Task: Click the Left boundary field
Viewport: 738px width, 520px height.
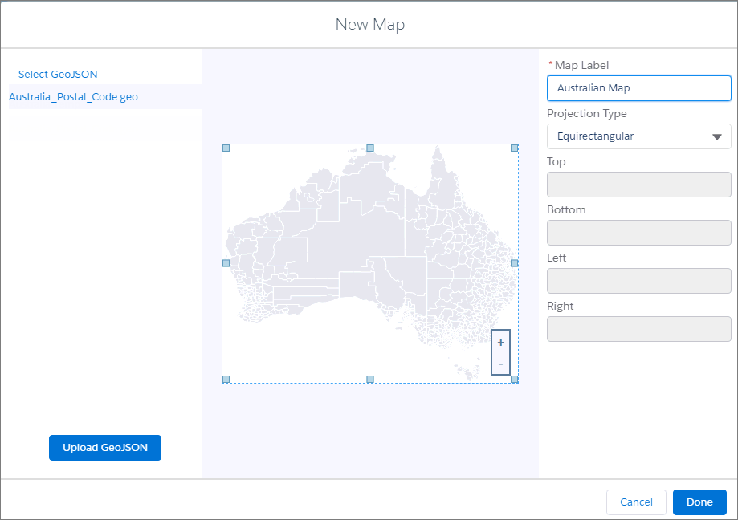Action: [x=638, y=281]
